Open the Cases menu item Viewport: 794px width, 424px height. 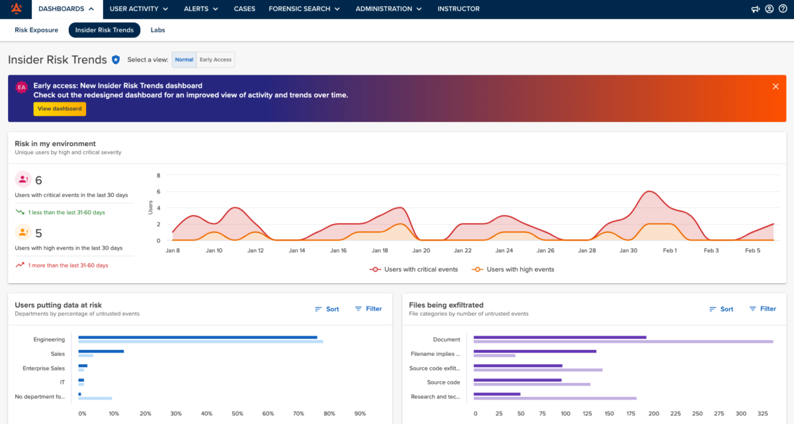point(245,9)
